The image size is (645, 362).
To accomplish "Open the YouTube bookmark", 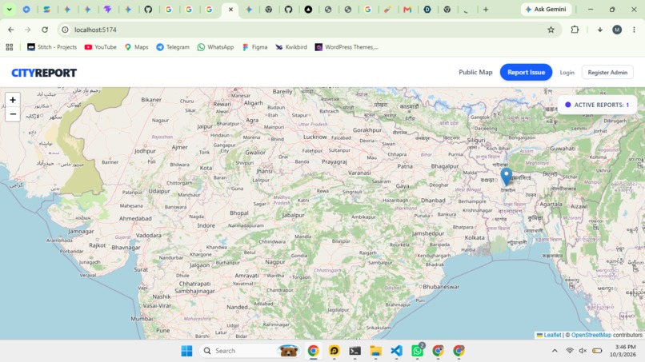I will (x=100, y=47).
